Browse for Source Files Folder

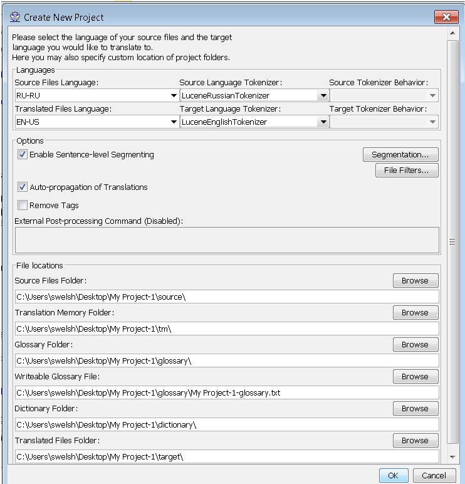pyautogui.click(x=415, y=281)
